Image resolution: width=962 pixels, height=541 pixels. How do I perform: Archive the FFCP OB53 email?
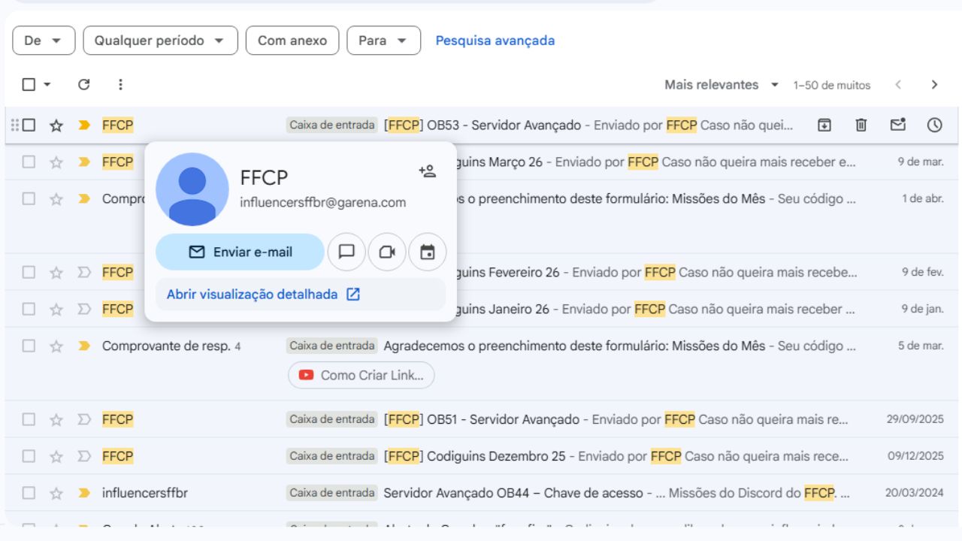click(x=824, y=125)
